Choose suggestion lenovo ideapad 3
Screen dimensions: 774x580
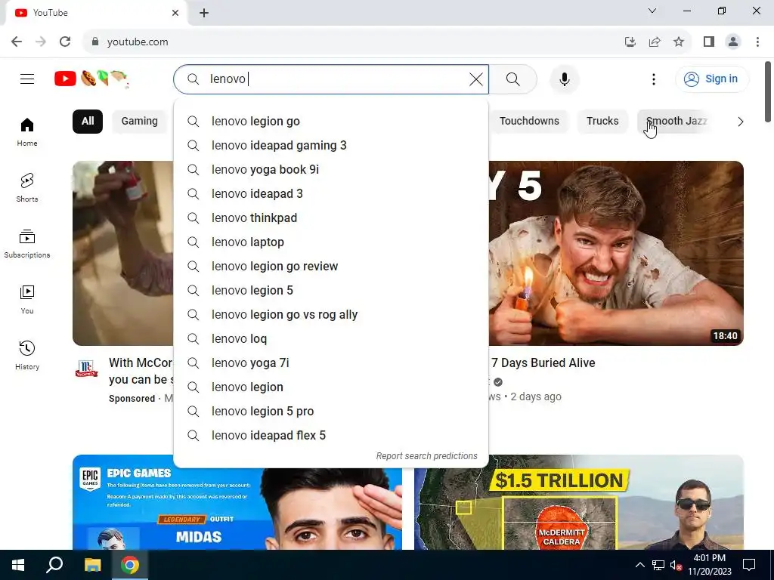pyautogui.click(x=331, y=194)
